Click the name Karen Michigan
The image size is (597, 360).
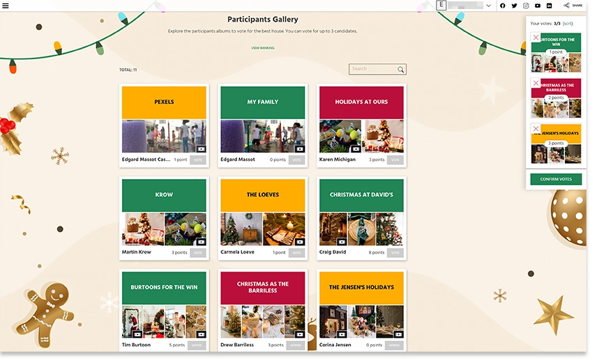[338, 159]
